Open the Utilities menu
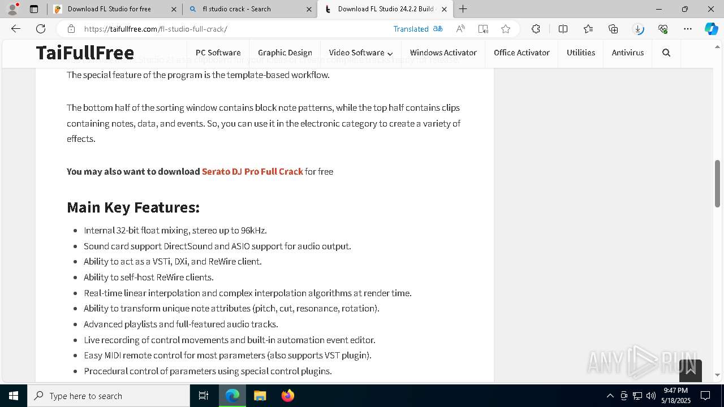This screenshot has width=724, height=407. point(581,53)
